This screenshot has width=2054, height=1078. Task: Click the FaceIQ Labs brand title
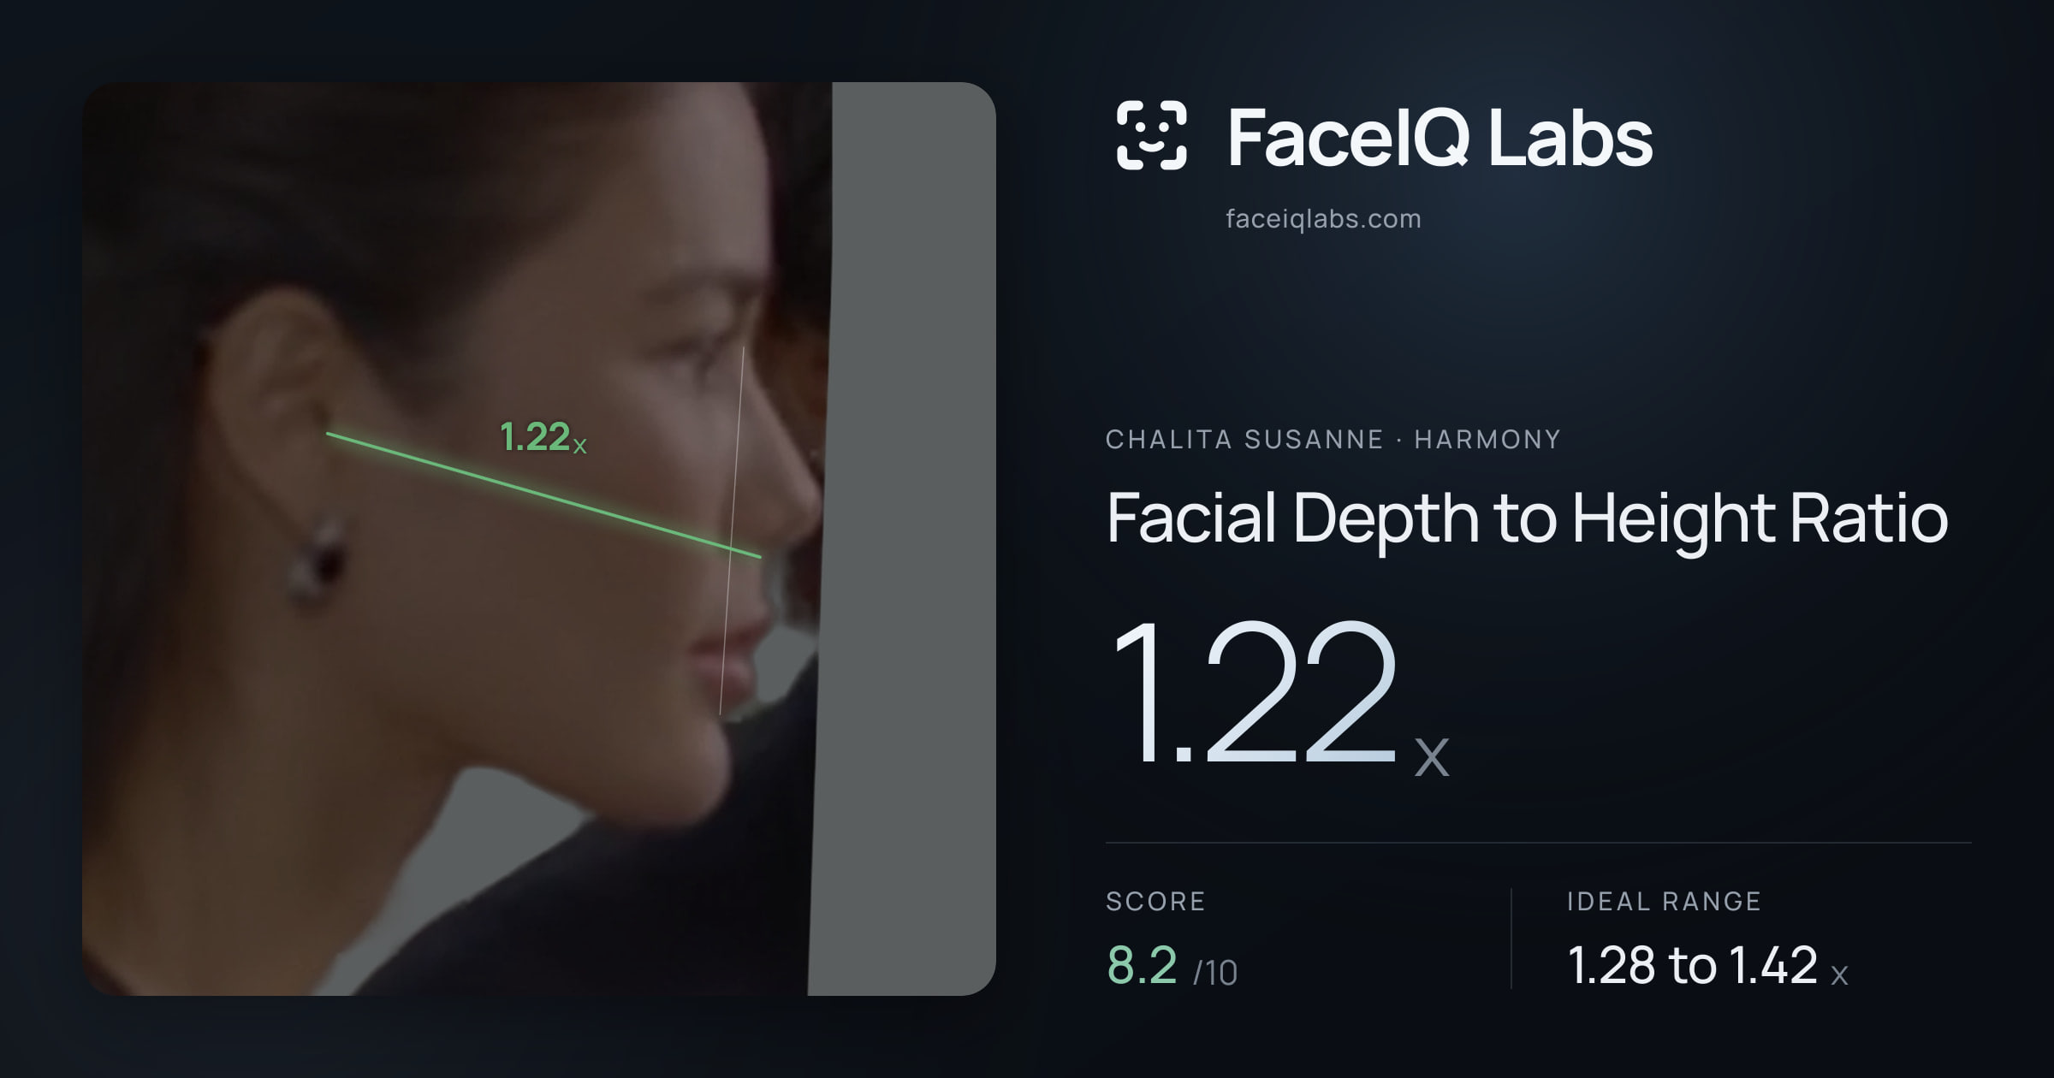tap(1440, 137)
